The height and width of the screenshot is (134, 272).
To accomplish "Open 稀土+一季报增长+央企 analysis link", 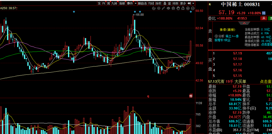I will tap(227, 38).
